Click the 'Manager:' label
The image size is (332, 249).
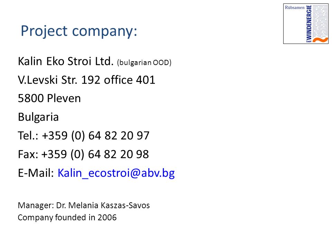tap(36, 205)
